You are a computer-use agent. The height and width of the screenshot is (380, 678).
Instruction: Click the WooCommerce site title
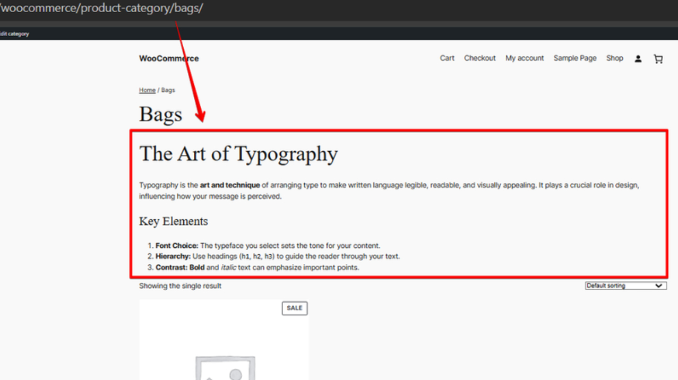point(169,58)
